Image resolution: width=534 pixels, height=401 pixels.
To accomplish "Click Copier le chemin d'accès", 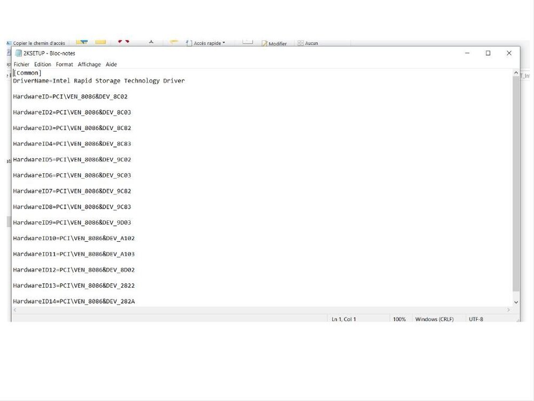I will point(38,44).
